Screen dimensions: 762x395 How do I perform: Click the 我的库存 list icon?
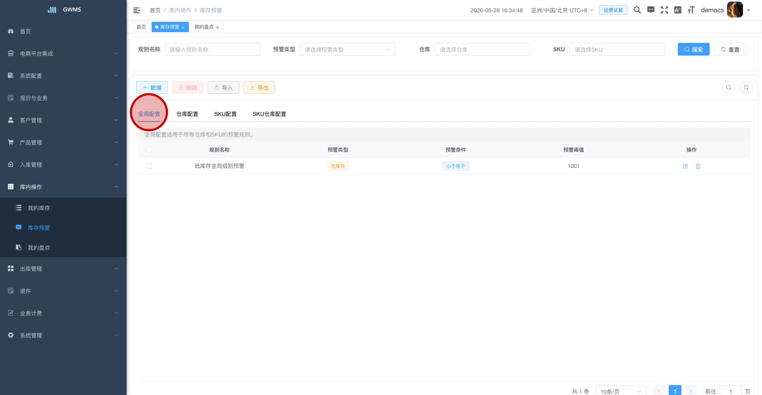(x=19, y=208)
